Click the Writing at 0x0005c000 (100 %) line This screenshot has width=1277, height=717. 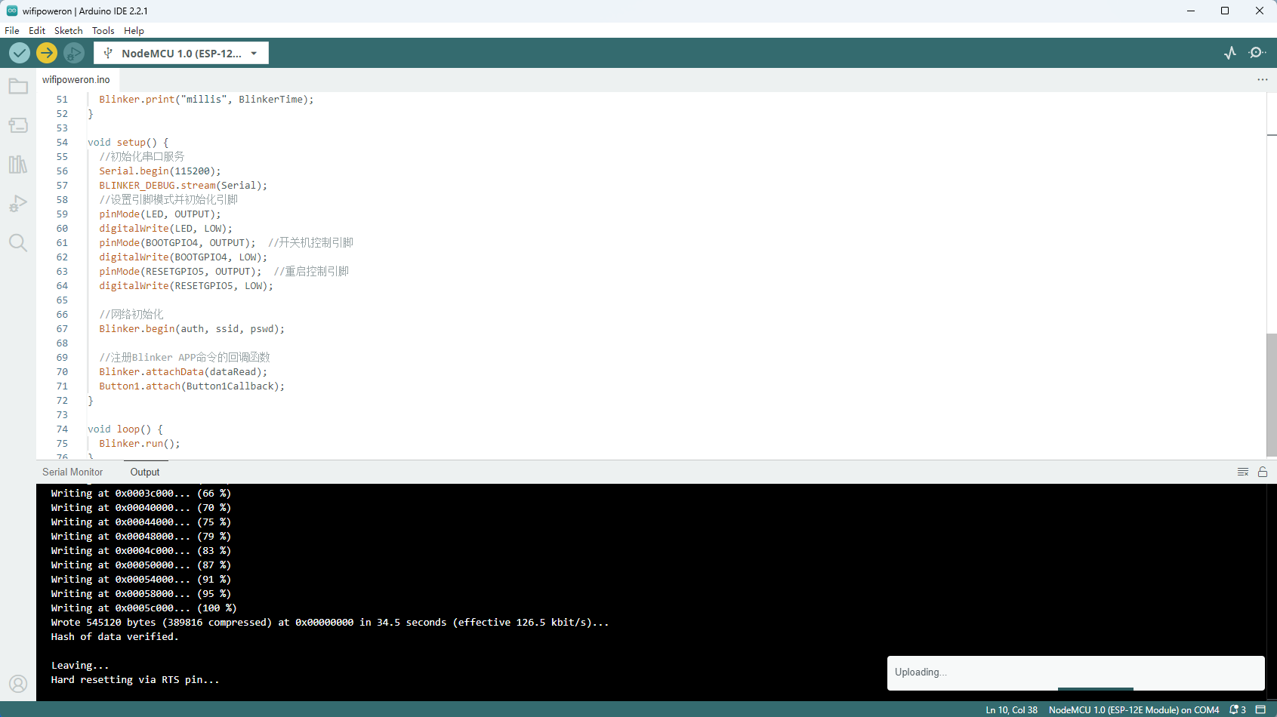[143, 608]
